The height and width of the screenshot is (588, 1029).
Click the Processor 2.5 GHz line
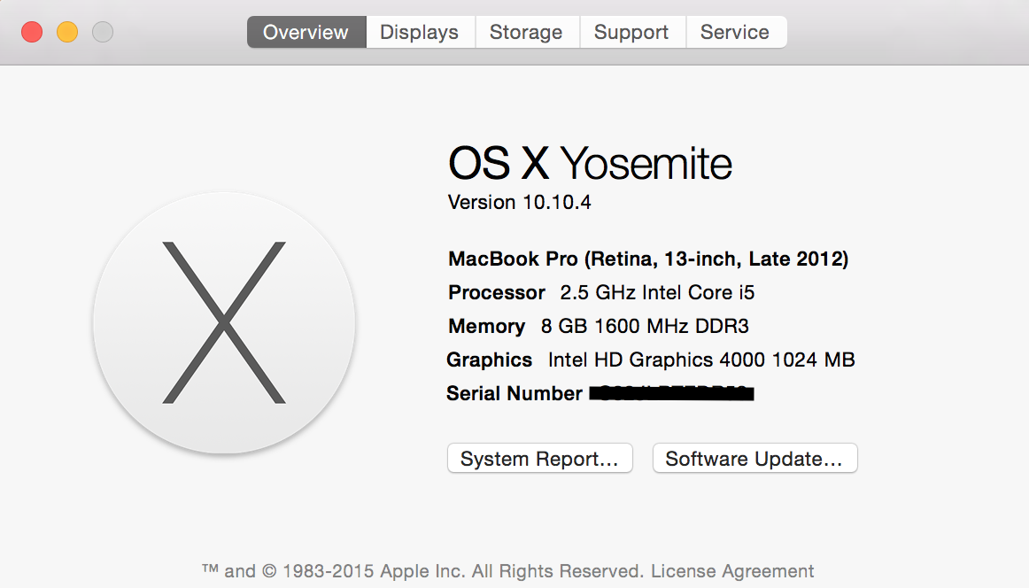(601, 293)
